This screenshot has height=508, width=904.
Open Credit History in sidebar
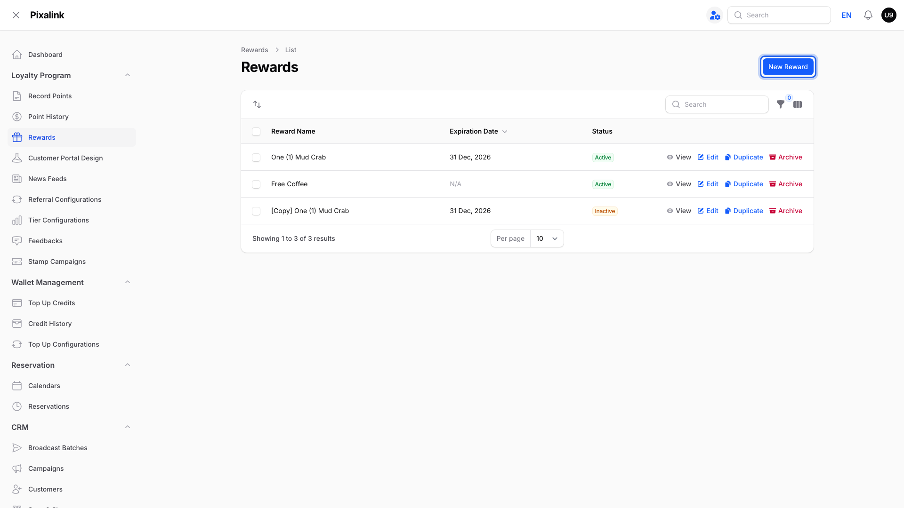pyautogui.click(x=72, y=324)
